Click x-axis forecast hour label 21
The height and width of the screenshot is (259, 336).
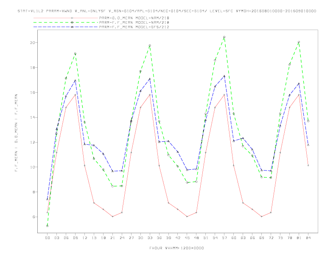point(112,238)
